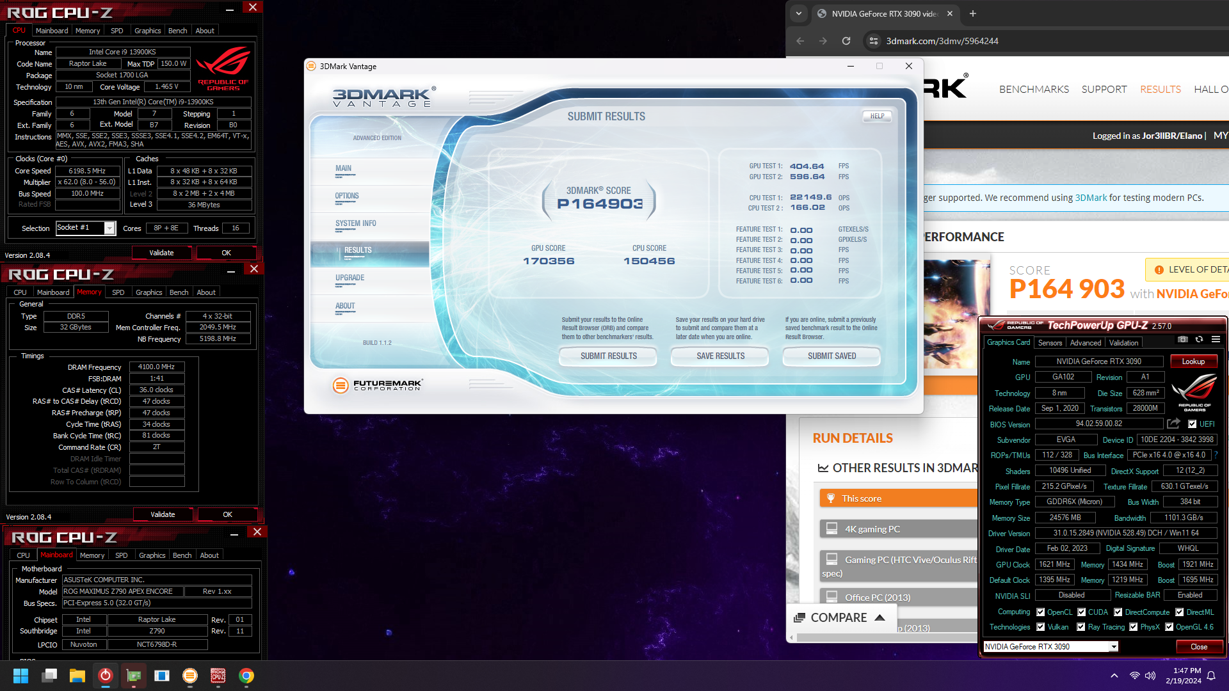1229x691 pixels.
Task: Click the GPU-Z Lookup button
Action: point(1193,361)
